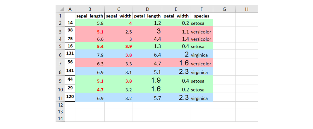Viewport: 313px width, 129px height.
Task: Click the petal_width header cell
Action: [x=176, y=16]
